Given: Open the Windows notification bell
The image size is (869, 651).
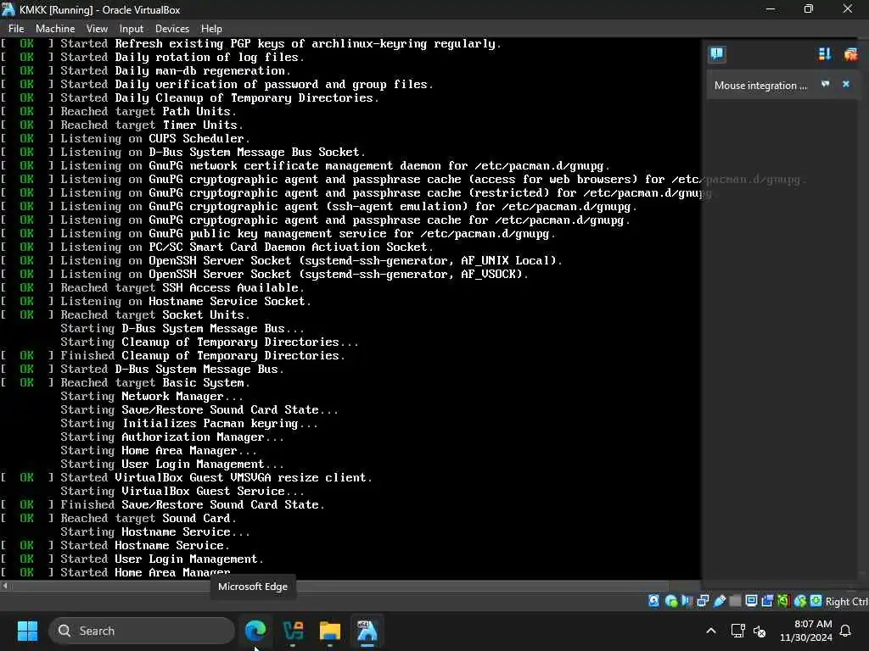Looking at the screenshot, I should click(846, 631).
